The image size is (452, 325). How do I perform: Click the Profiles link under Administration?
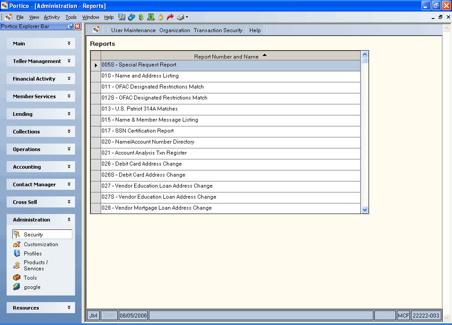click(33, 254)
